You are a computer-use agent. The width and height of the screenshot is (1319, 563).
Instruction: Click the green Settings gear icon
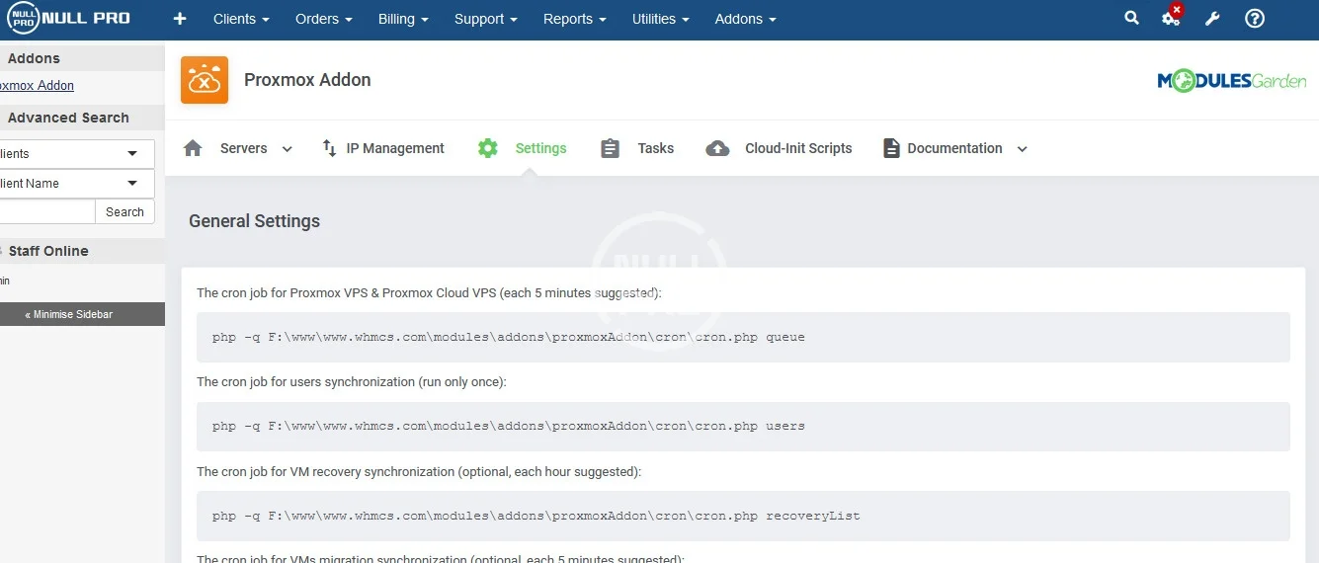488,148
